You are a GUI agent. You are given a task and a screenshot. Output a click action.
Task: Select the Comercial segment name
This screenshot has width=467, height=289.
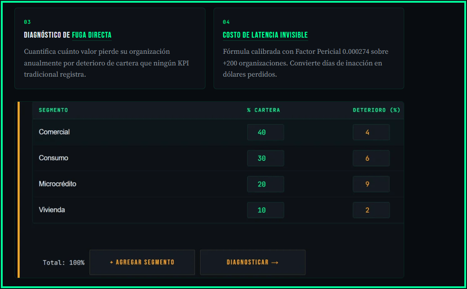[54, 132]
